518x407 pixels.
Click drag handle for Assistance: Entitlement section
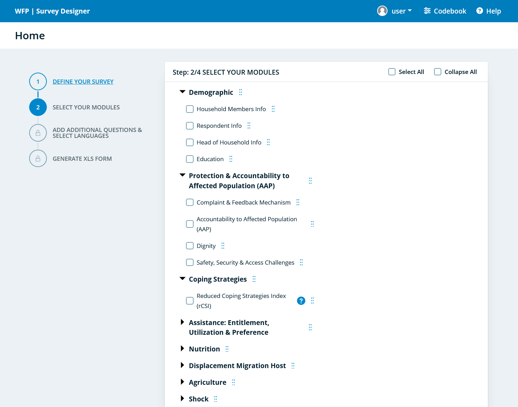[310, 327]
